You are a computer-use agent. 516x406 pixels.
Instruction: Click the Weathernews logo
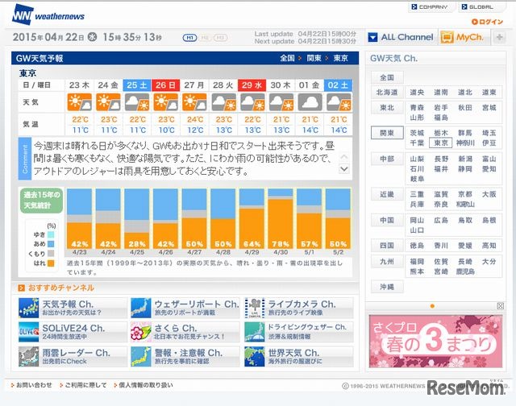coord(48,14)
